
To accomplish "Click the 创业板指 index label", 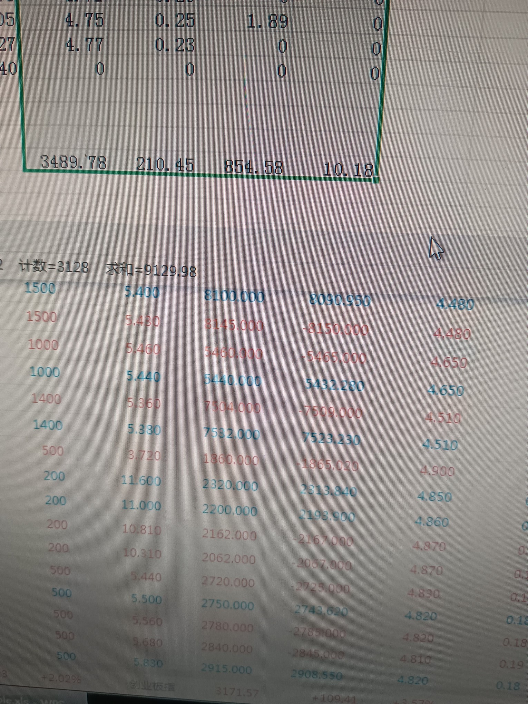I will pos(152,686).
